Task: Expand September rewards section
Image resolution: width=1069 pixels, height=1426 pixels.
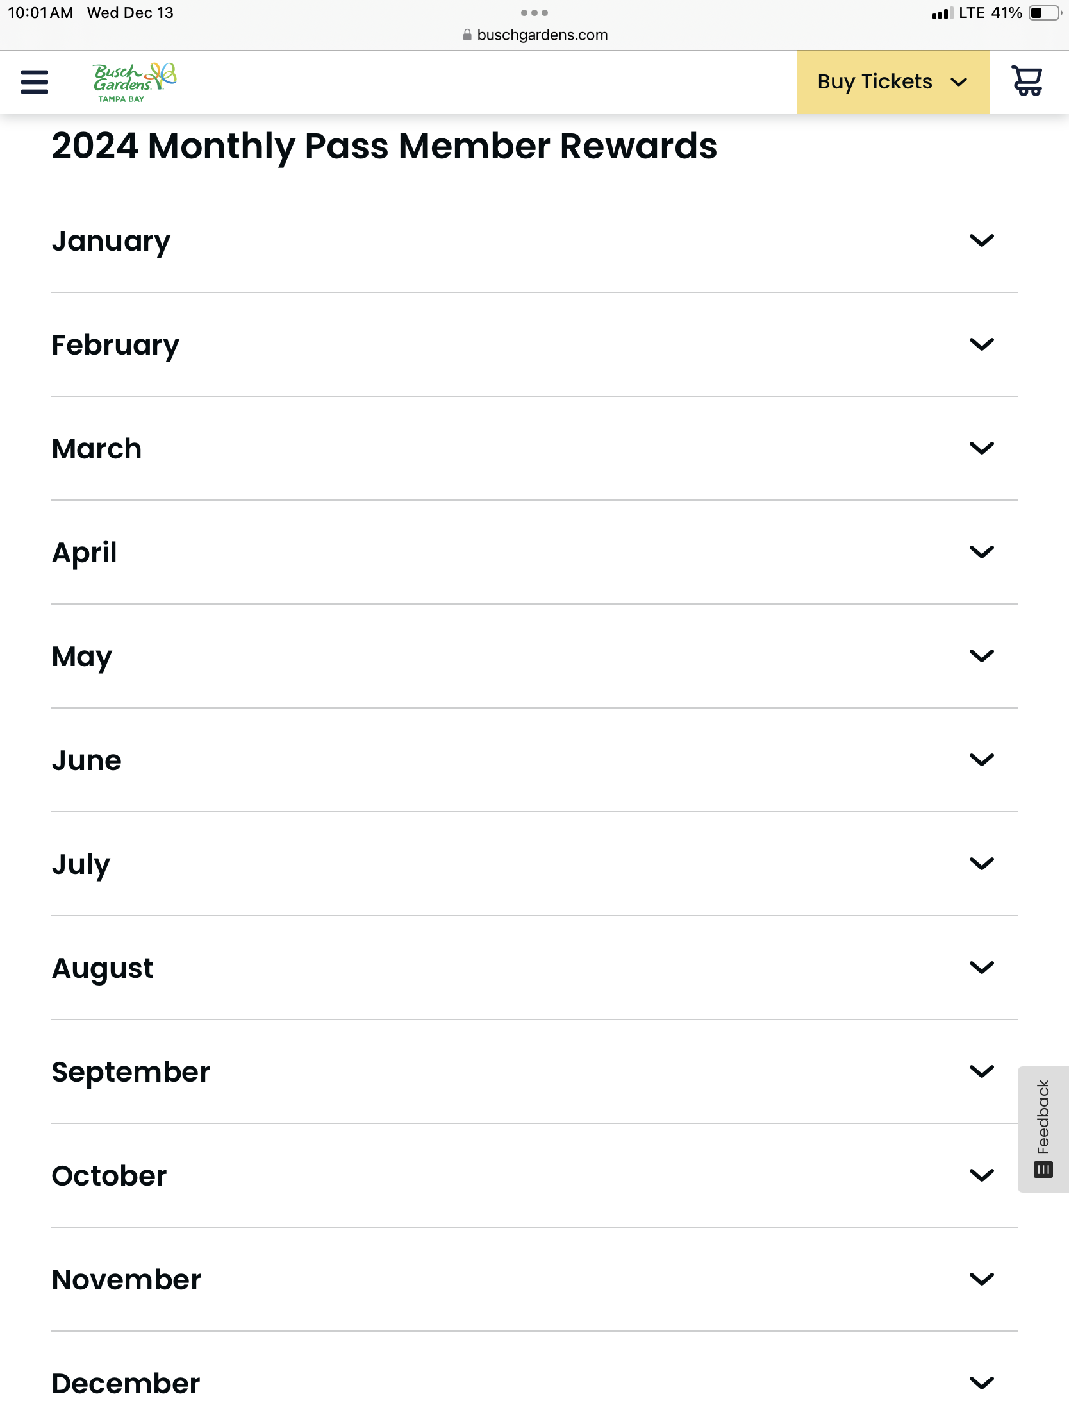Action: pyautogui.click(x=534, y=1071)
